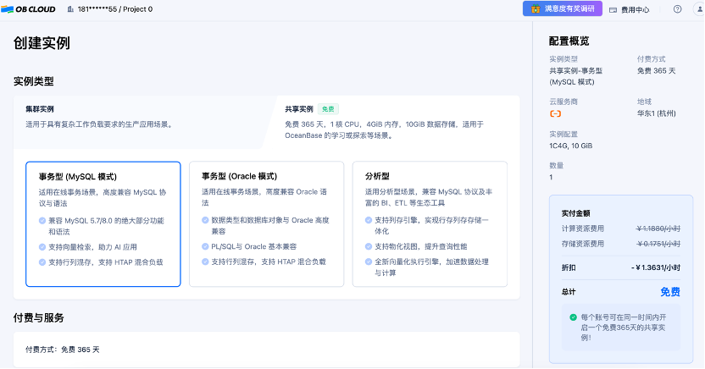
Task: Switch to the 集群实例 tab
Action: coord(142,122)
